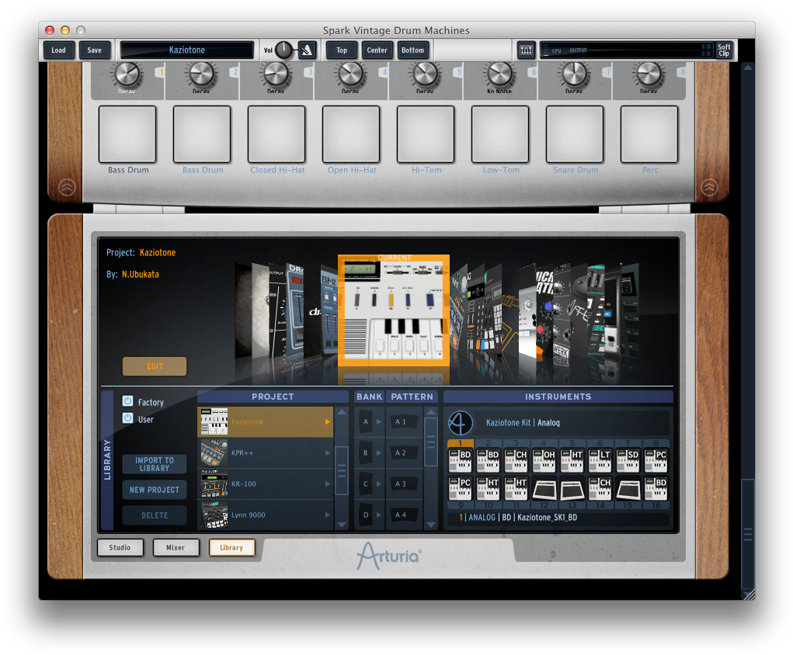The width and height of the screenshot is (793, 655).
Task: Select instrument slot 8 PC icon
Action: pos(656,459)
